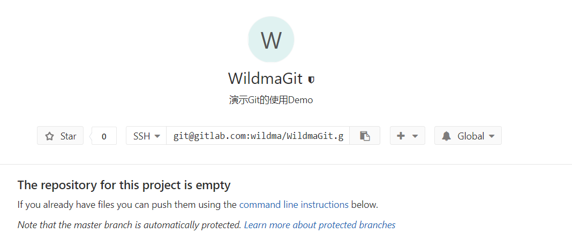Viewport: 572px width, 241px height.
Task: Click the SSH caret arrow
Action: pyautogui.click(x=157, y=136)
